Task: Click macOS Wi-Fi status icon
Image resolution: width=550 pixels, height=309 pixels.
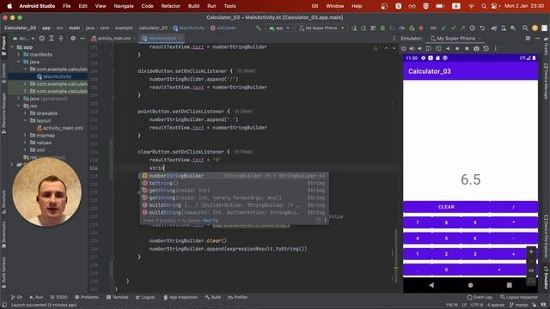Action: pyautogui.click(x=471, y=6)
